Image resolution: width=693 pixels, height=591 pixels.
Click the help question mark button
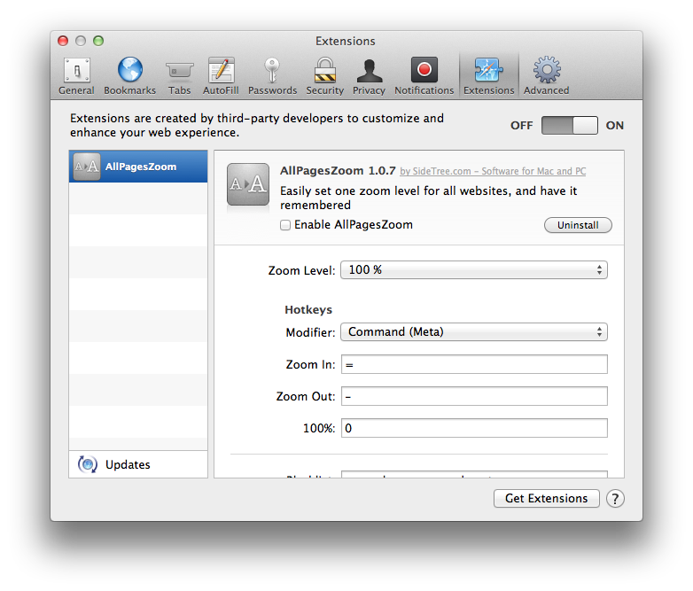615,499
